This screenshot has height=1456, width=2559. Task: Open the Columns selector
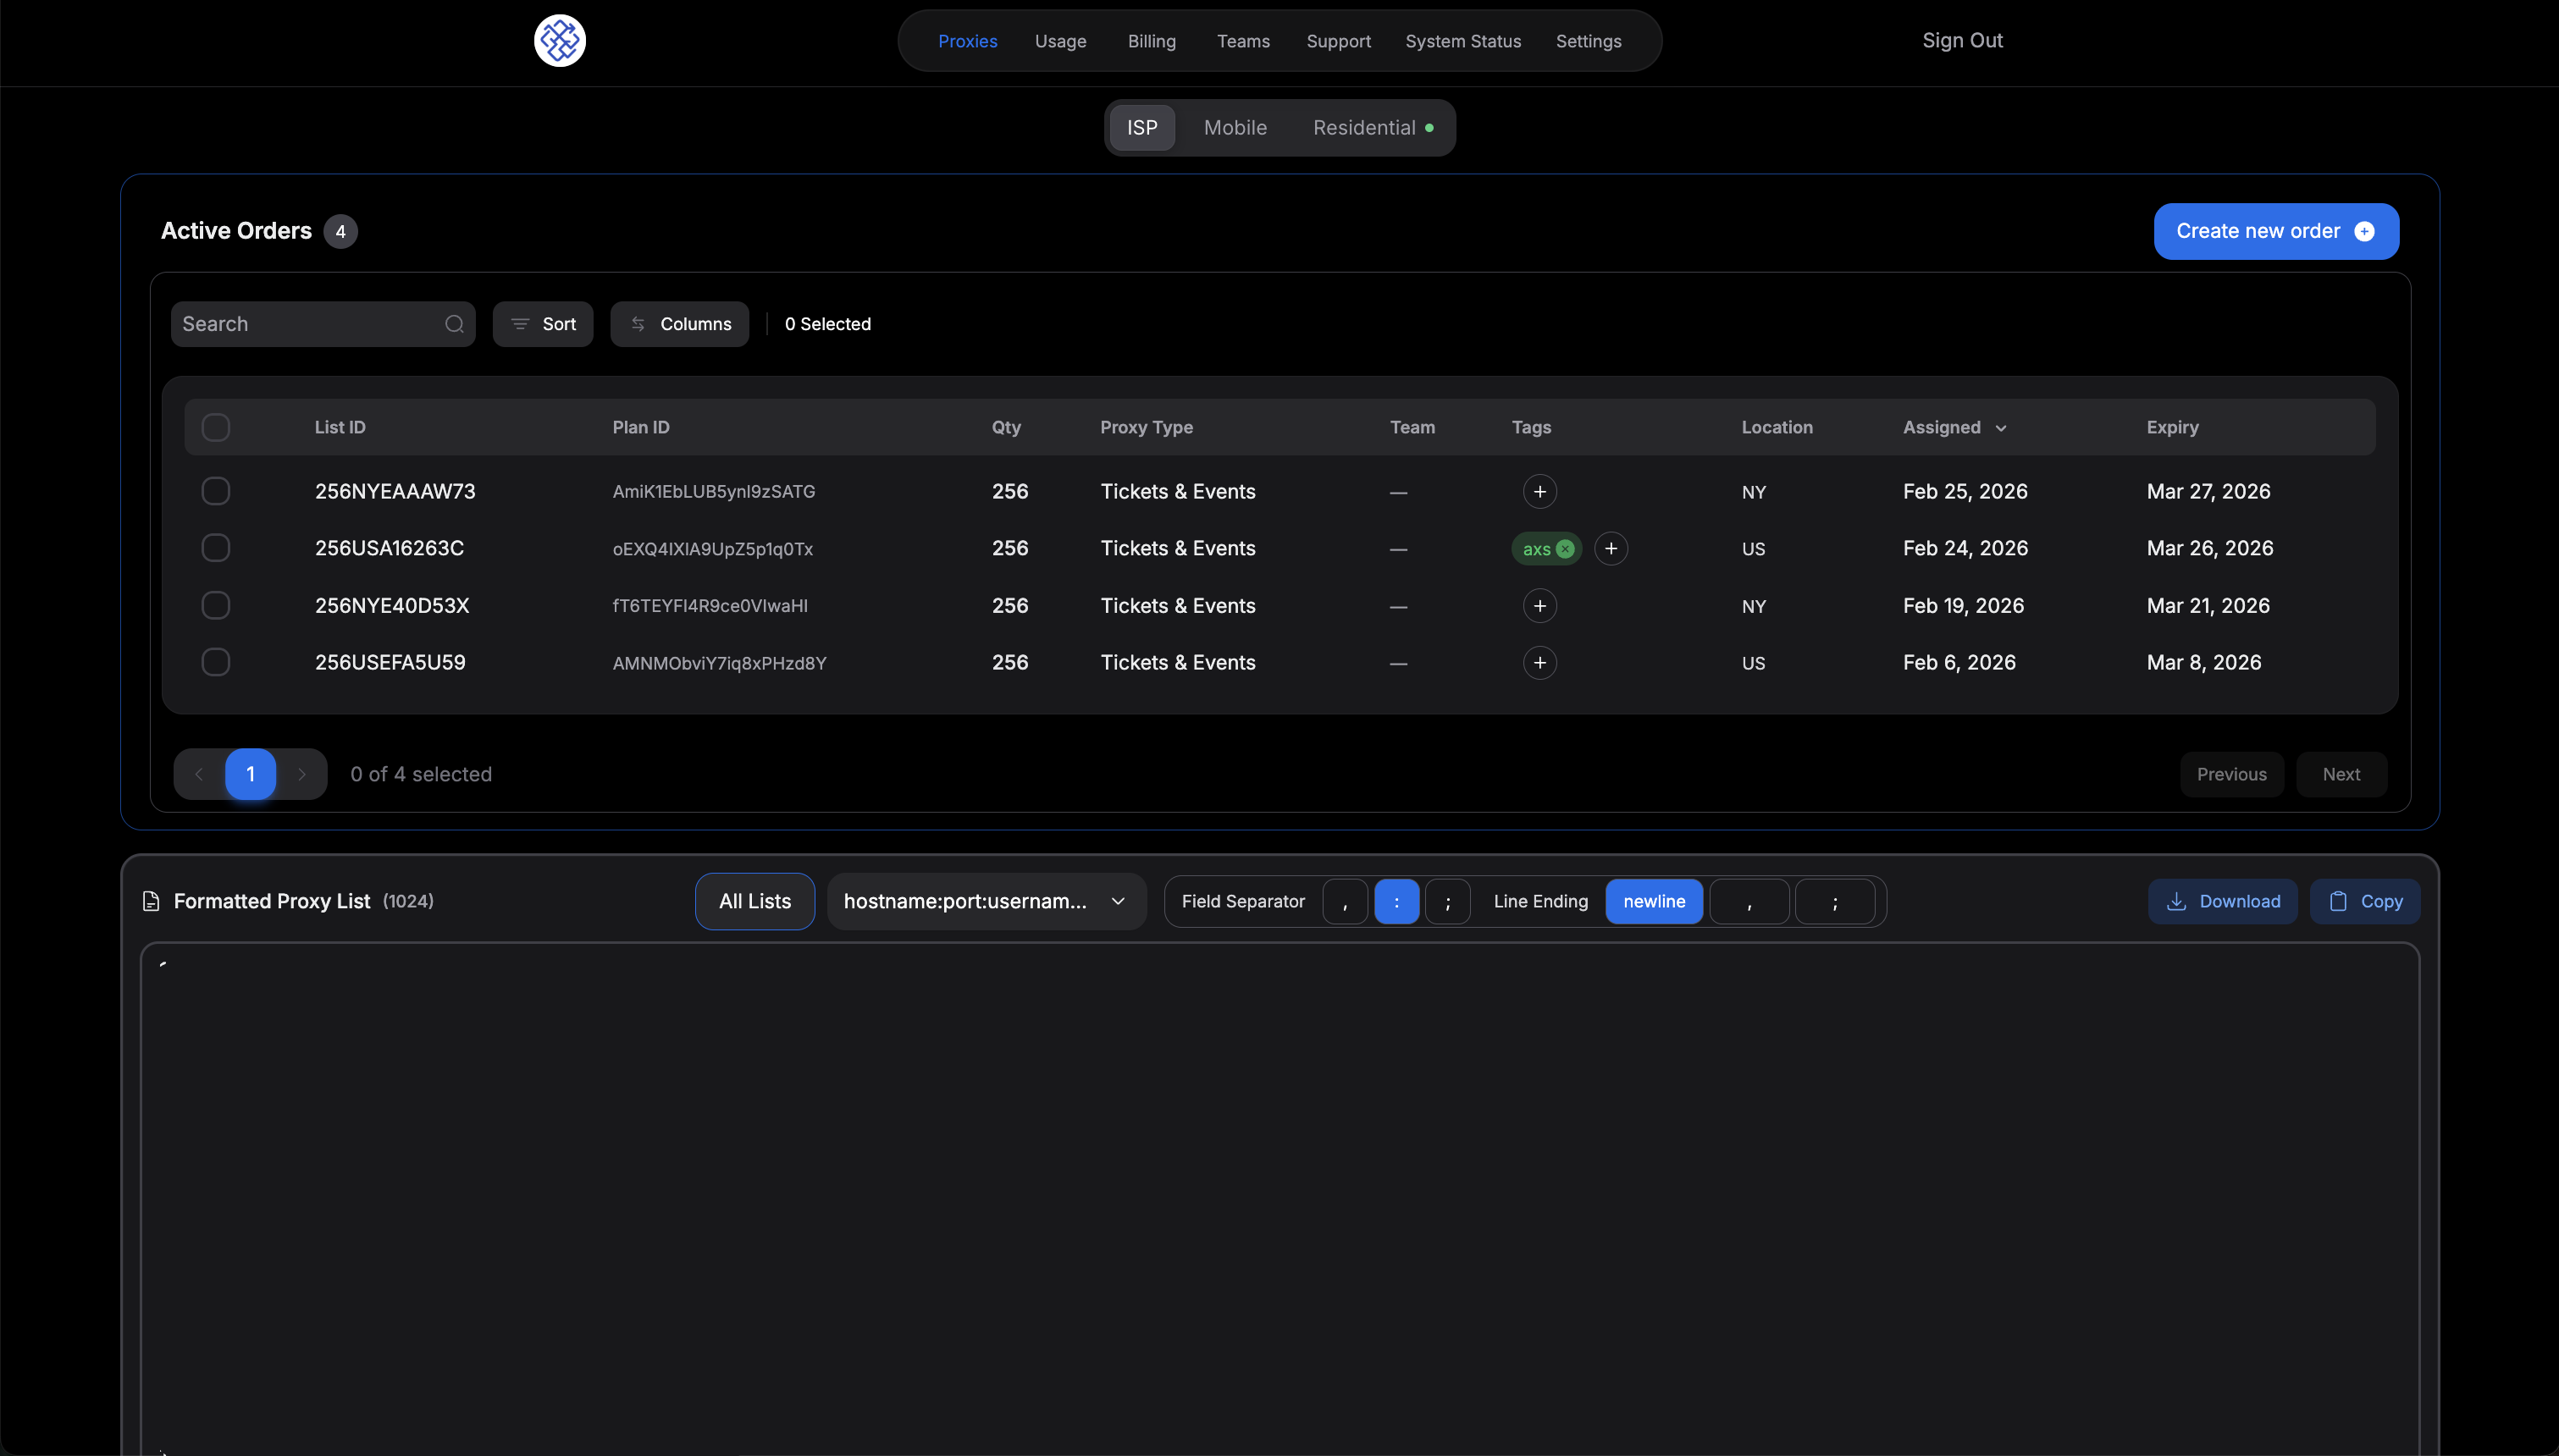(x=679, y=324)
